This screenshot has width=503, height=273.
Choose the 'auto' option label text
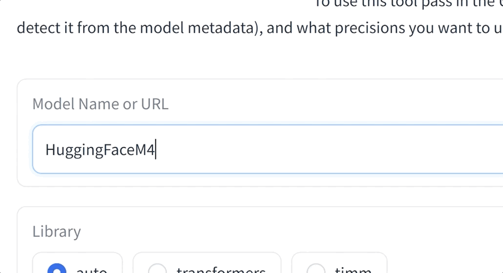tap(91, 270)
